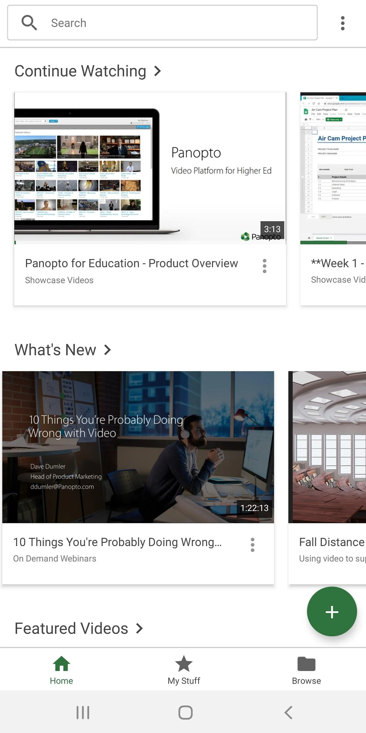
Task: Open options for Panopto for Education video
Action: (x=265, y=266)
